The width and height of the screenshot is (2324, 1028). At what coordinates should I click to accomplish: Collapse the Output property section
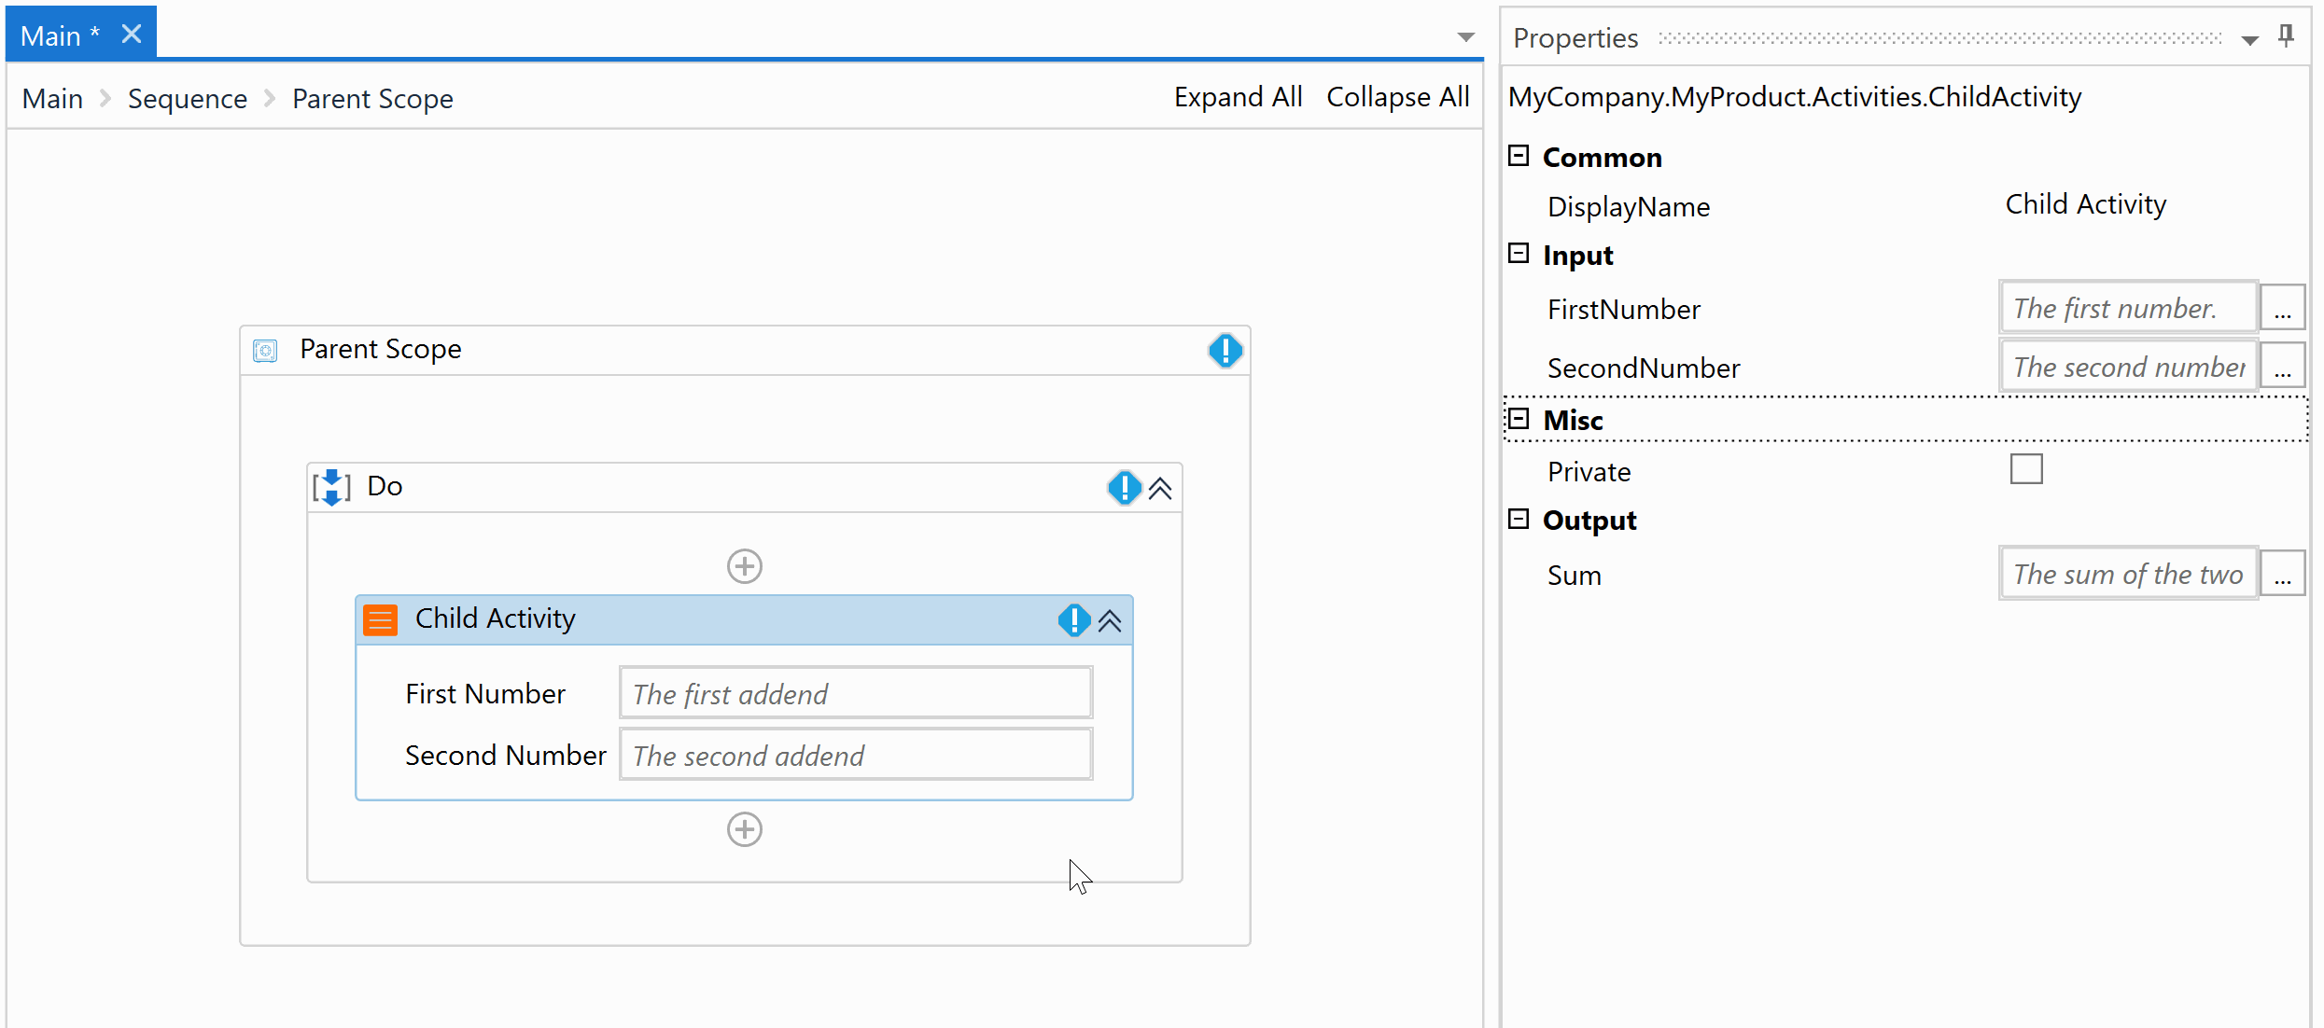coord(1519,519)
